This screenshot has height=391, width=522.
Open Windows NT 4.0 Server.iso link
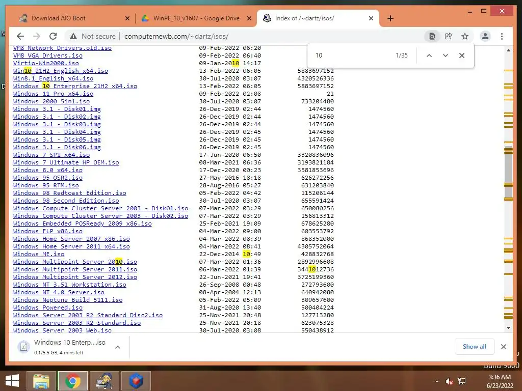pos(59,293)
